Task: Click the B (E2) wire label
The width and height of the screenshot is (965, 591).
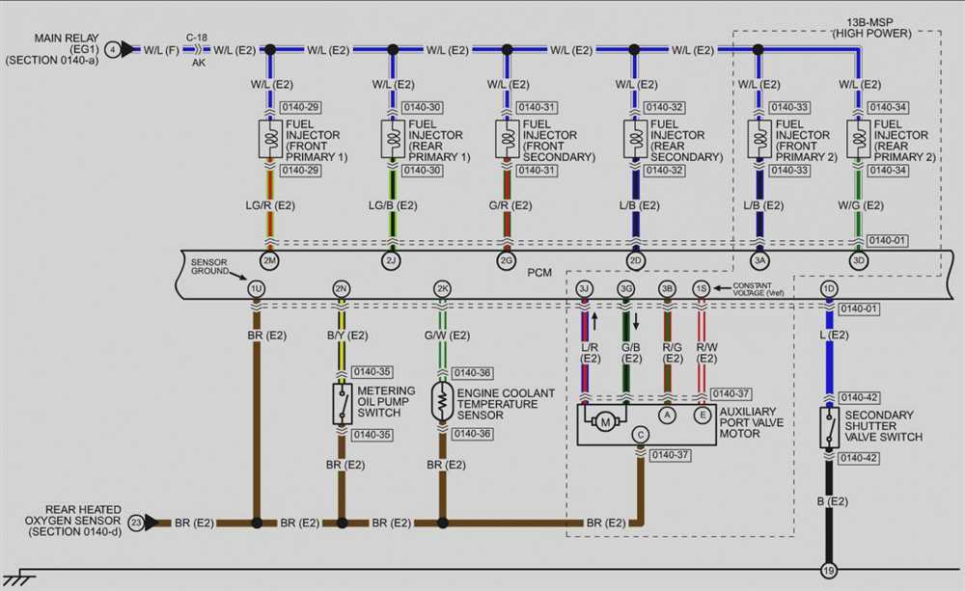Action: [x=833, y=501]
